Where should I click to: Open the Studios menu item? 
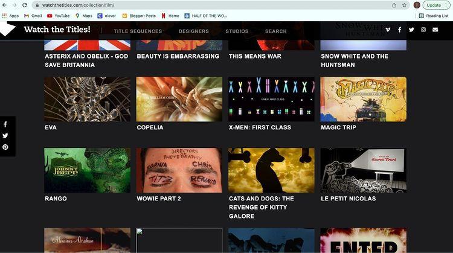pyautogui.click(x=237, y=31)
